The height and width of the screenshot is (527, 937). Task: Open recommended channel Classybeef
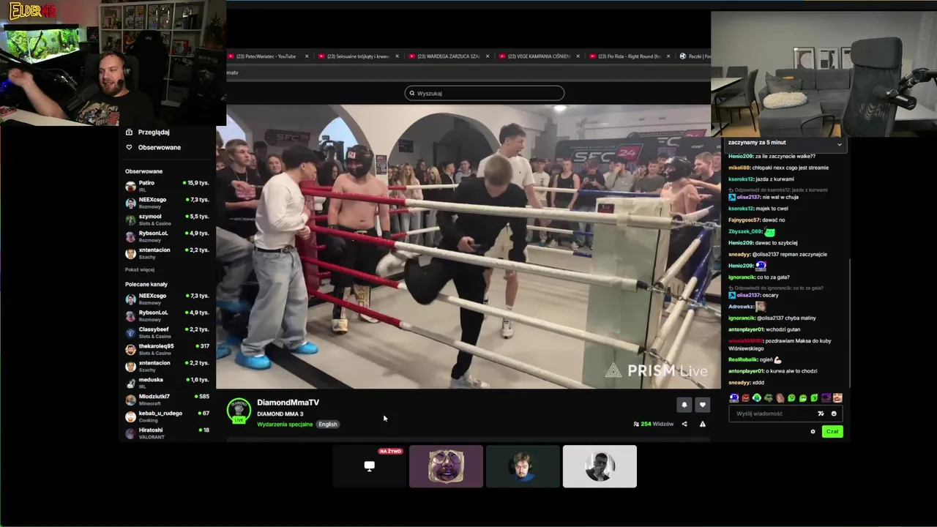[x=167, y=332]
